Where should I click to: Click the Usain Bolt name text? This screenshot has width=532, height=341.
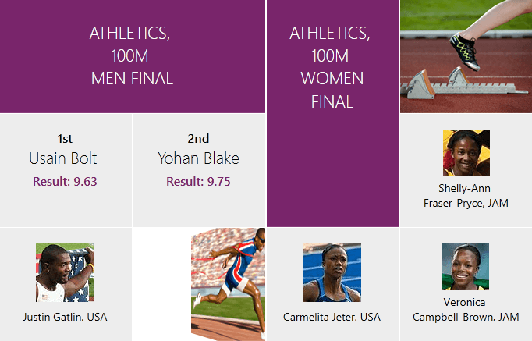click(x=63, y=158)
